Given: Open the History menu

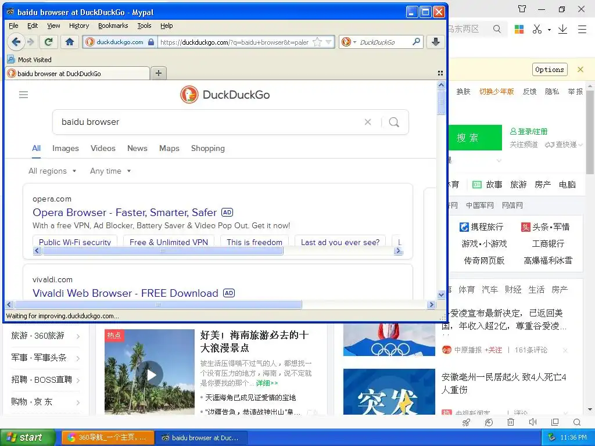Looking at the screenshot, I should click(x=79, y=26).
